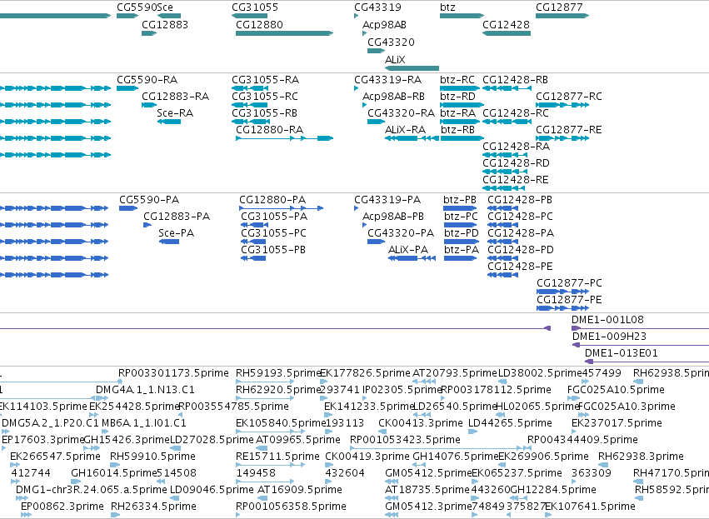Viewport: 709px width, 519px height.
Task: Open the DMG4A.1_1.N13.C1 EST label
Action: pyautogui.click(x=145, y=390)
